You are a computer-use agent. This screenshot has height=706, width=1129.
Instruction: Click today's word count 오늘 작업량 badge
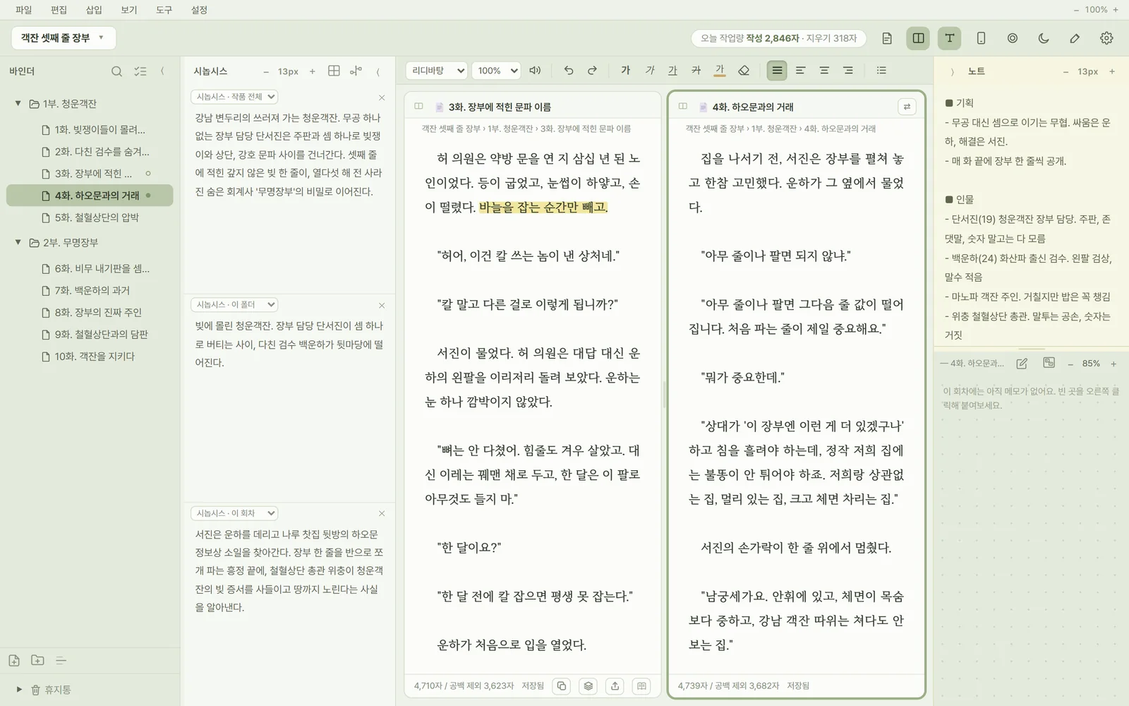pyautogui.click(x=778, y=38)
